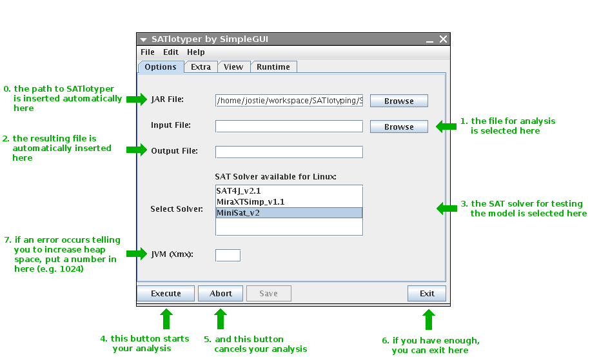The image size is (590, 357).
Task: Open the Help menu
Action: pos(196,52)
